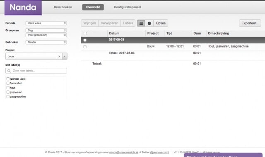
Task: Focus the Zoek naar labels field
Action: (x=36, y=71)
